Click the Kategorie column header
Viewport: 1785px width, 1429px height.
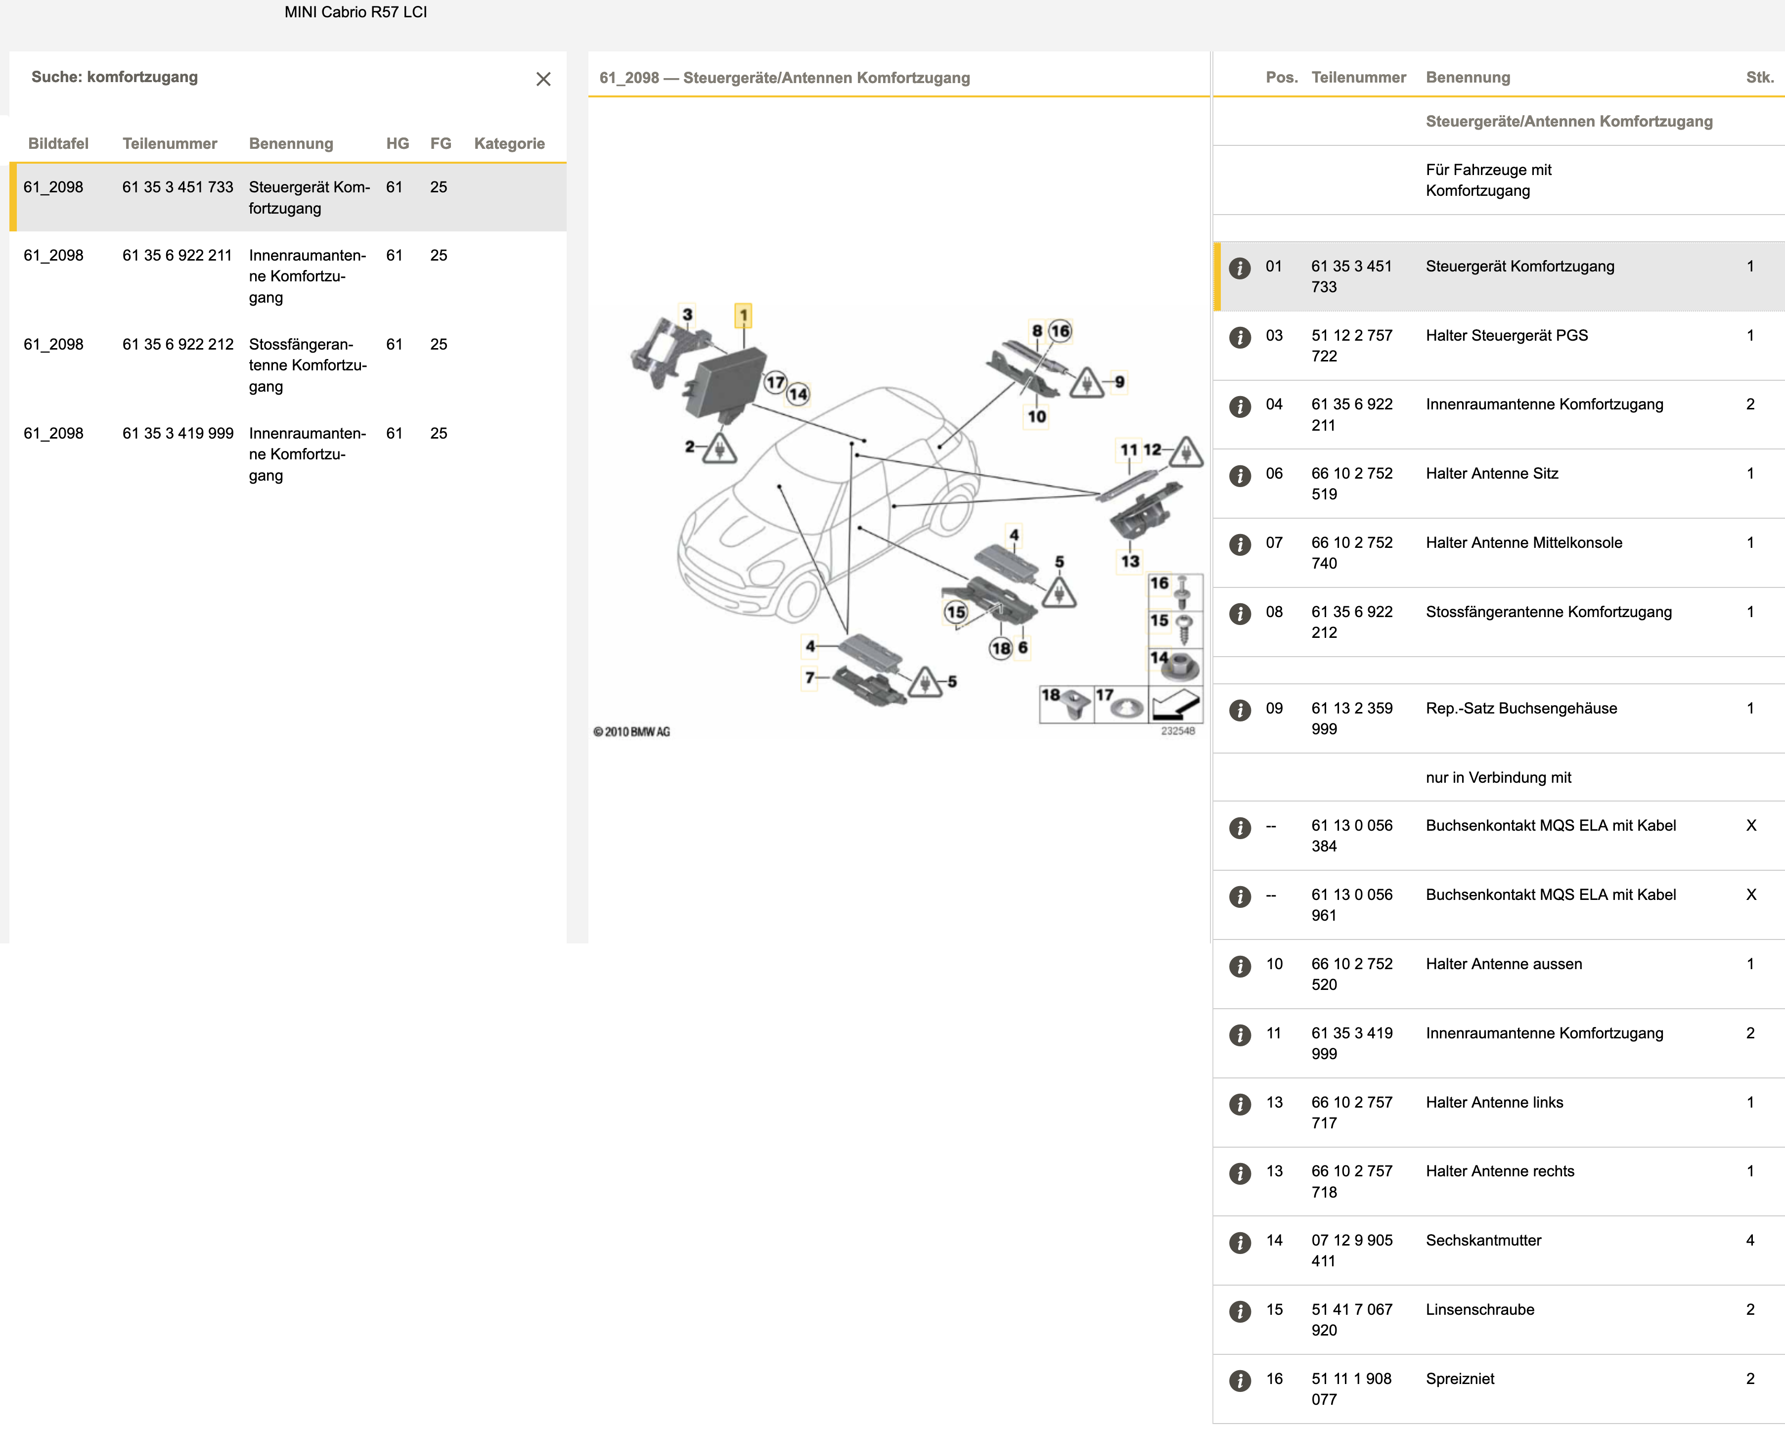(509, 143)
